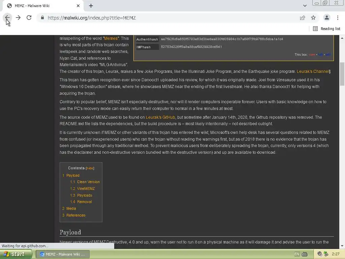This screenshot has width=345, height=259.
Task: Click the Payload section heading
Action: pos(70,232)
